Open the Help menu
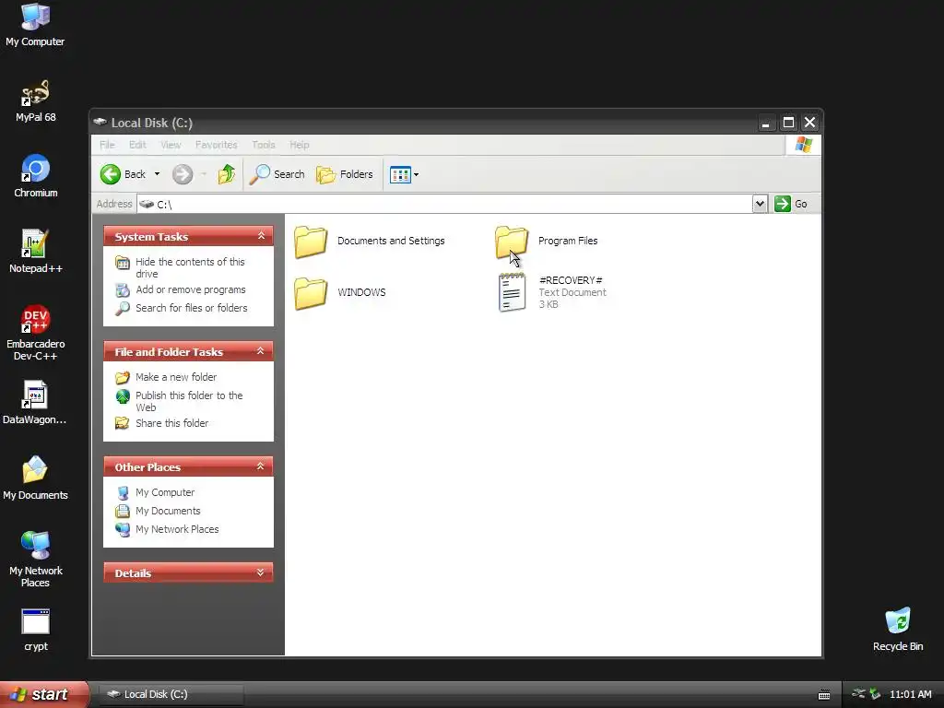 300,145
